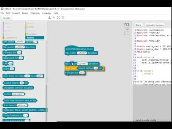Click the angle field in Right block

pos(12,69)
